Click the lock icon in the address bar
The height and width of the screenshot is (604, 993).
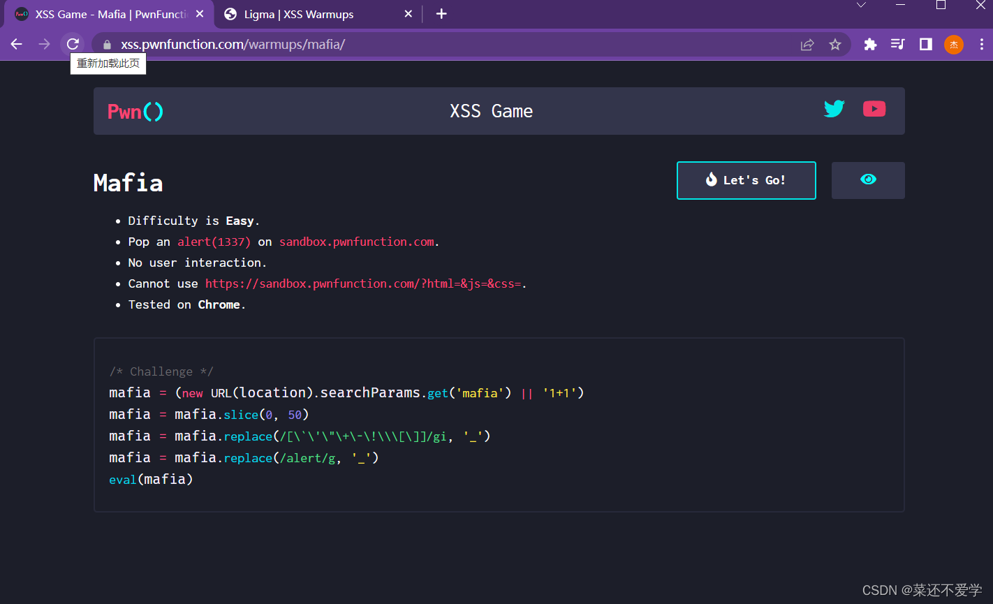tap(107, 45)
